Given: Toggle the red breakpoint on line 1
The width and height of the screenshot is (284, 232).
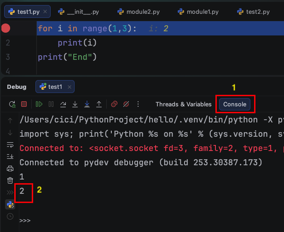Looking at the screenshot, I should pyautogui.click(x=6, y=29).
